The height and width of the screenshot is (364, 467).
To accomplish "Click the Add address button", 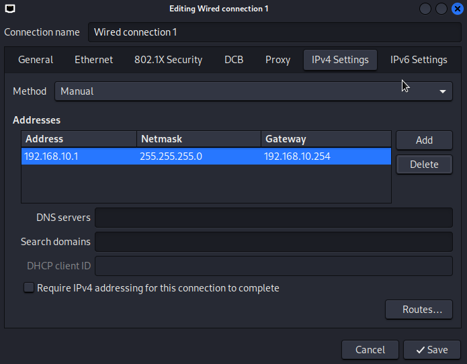I will 424,140.
